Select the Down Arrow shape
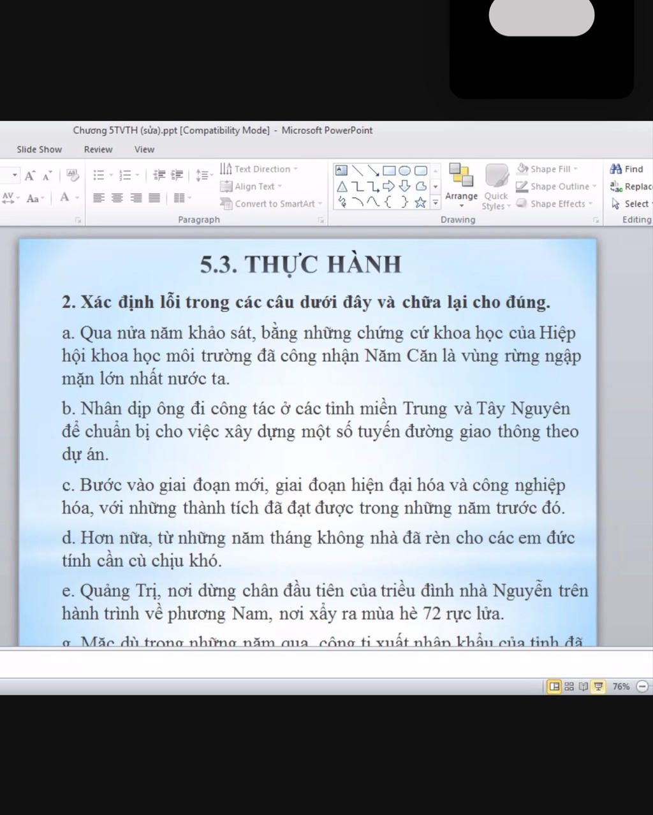 tap(405, 186)
